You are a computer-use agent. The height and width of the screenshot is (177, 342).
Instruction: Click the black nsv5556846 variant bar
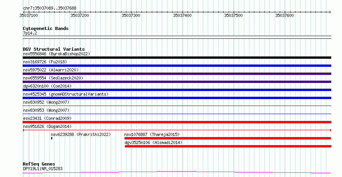tap(177, 58)
